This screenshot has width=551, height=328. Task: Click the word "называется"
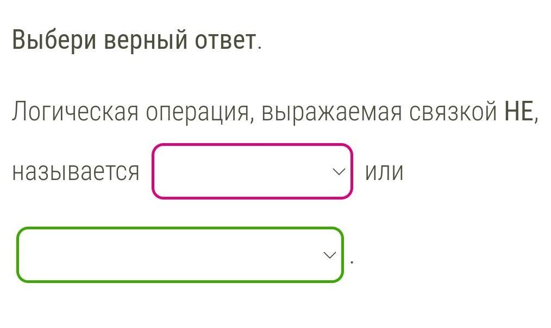(x=76, y=172)
